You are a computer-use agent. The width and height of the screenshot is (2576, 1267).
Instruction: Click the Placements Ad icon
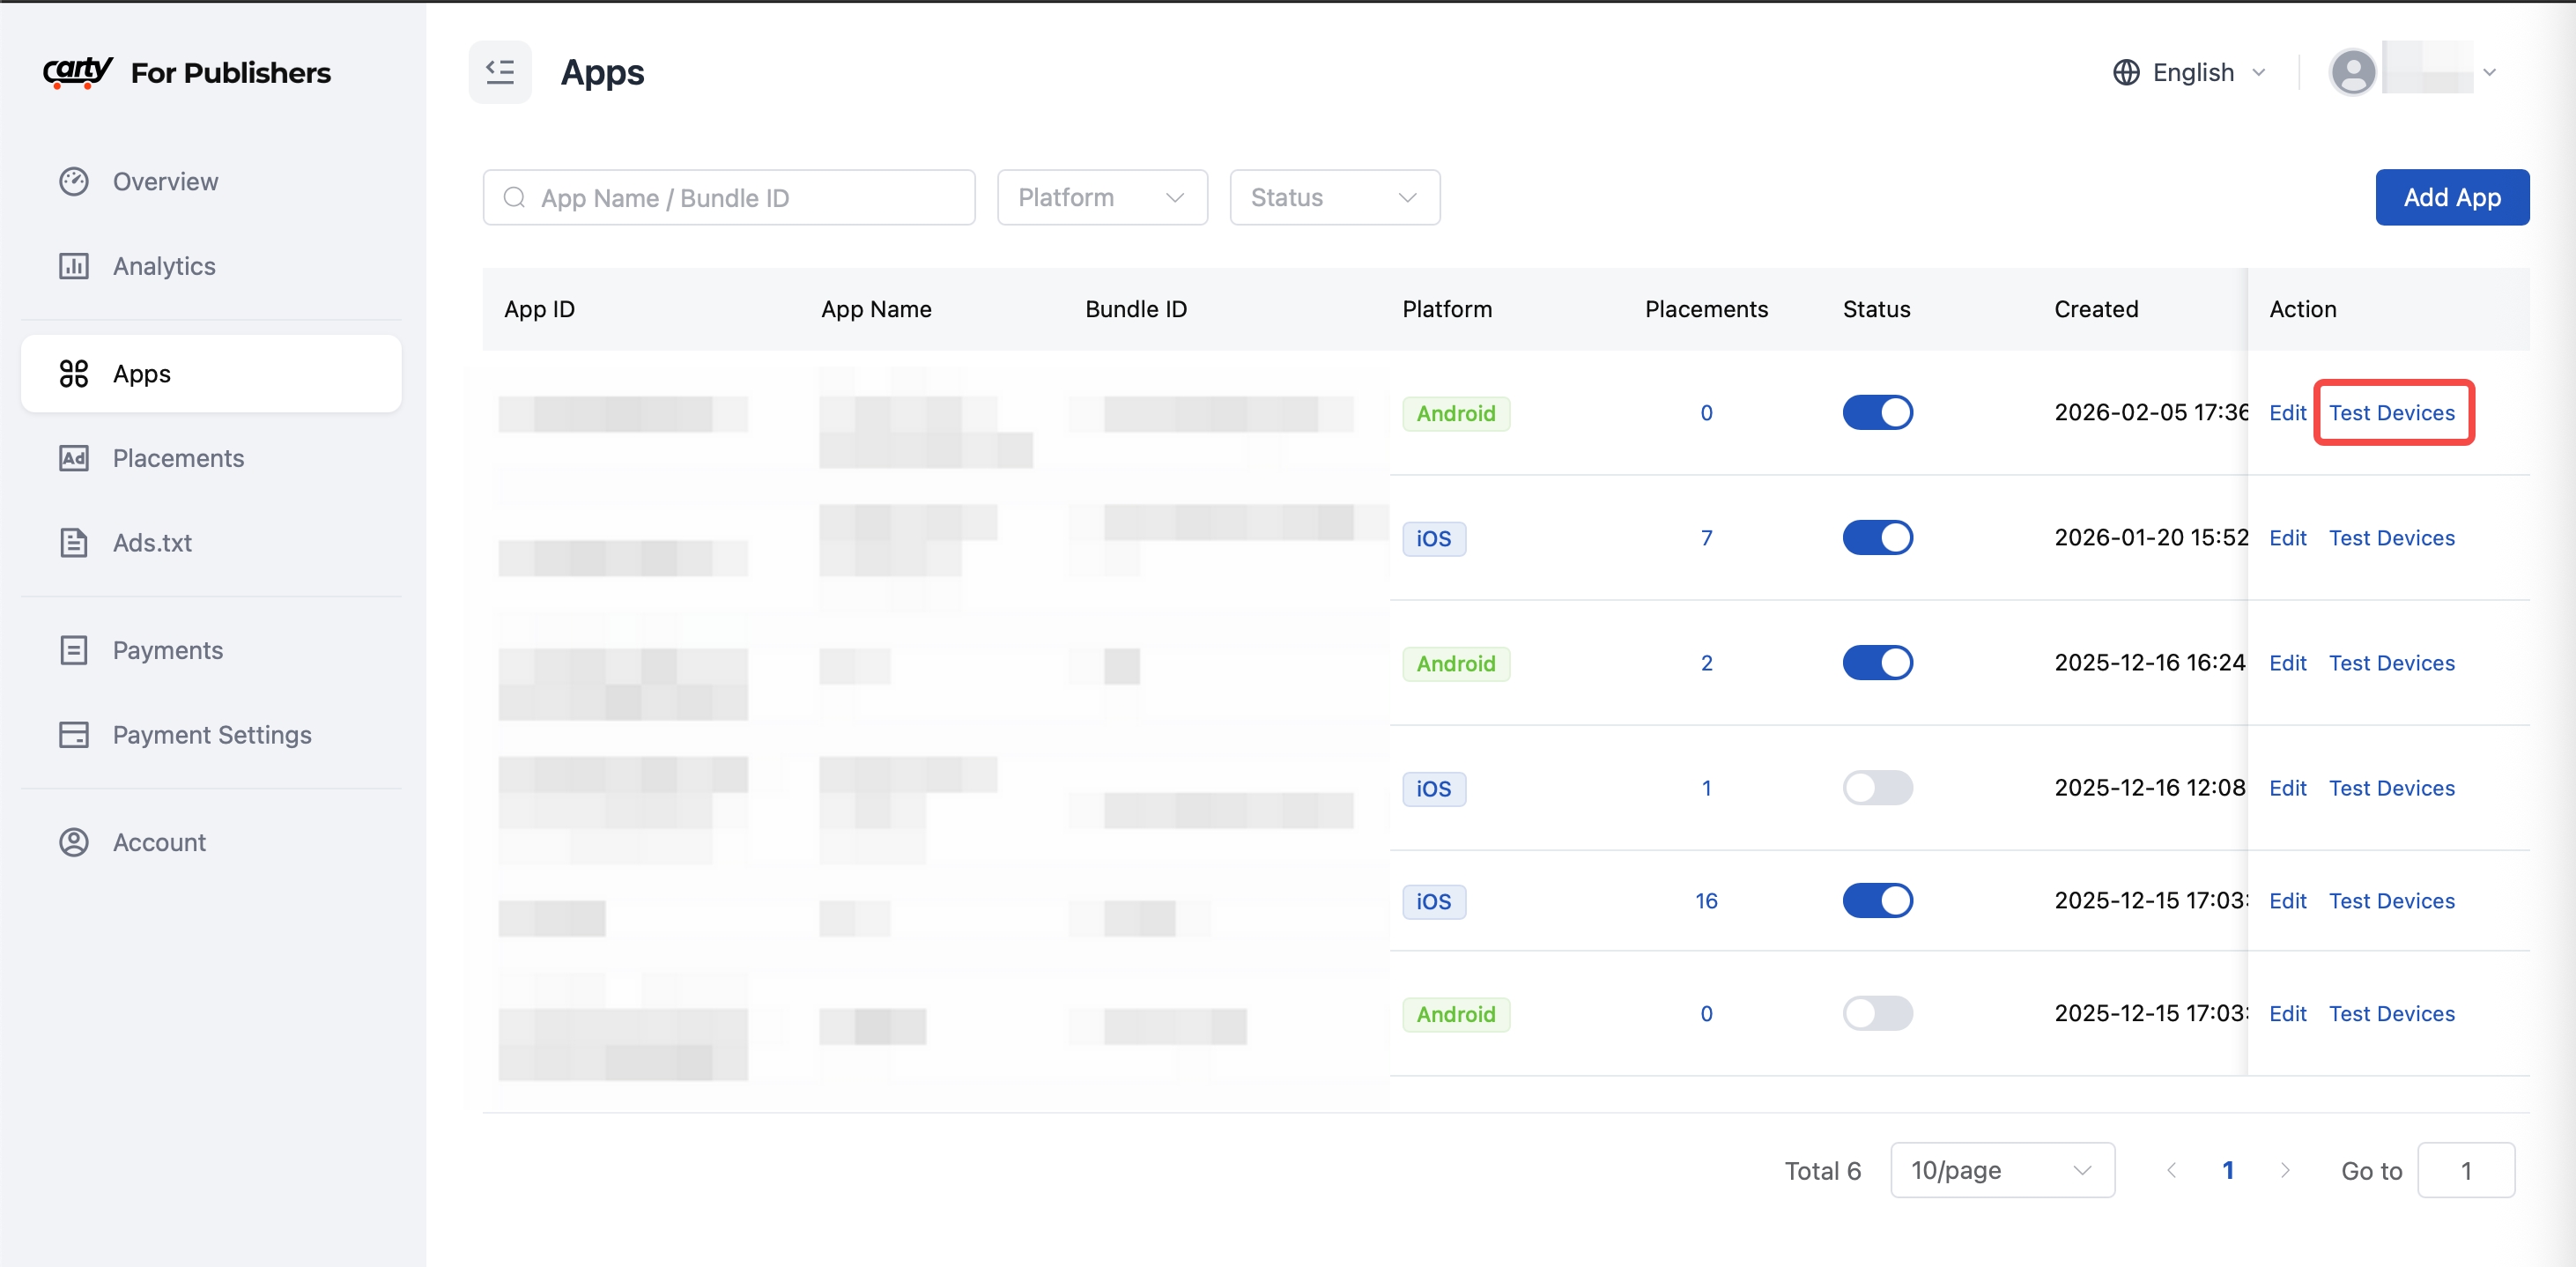tap(74, 458)
